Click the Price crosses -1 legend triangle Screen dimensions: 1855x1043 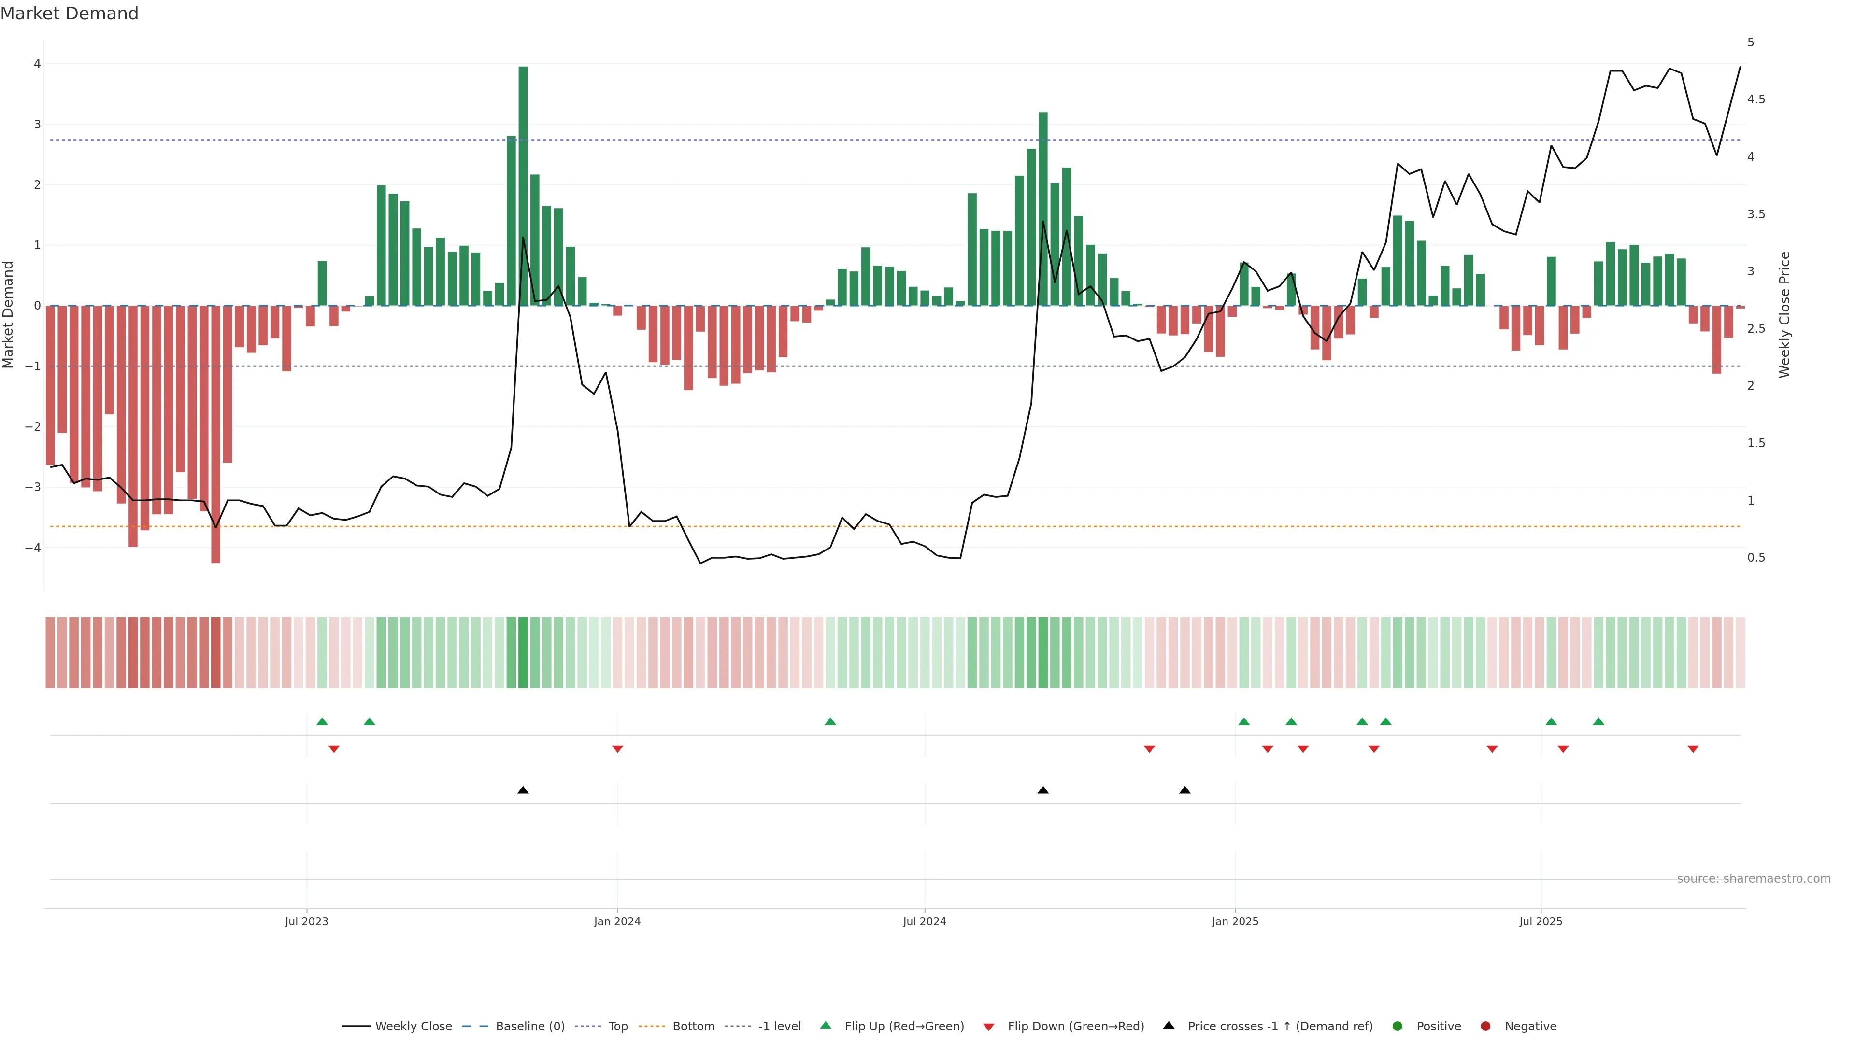[1169, 1025]
